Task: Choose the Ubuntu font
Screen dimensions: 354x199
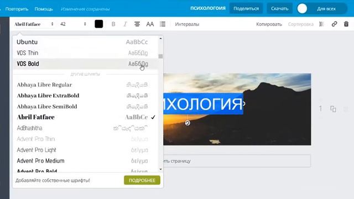Action: click(85, 42)
